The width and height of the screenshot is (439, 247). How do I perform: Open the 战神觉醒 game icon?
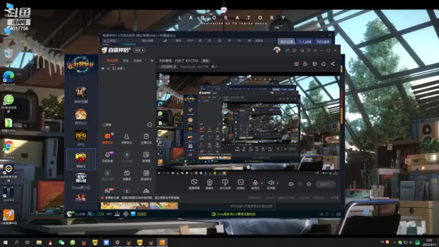tap(81, 95)
